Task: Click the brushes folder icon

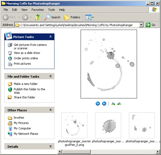Action: click(10, 118)
